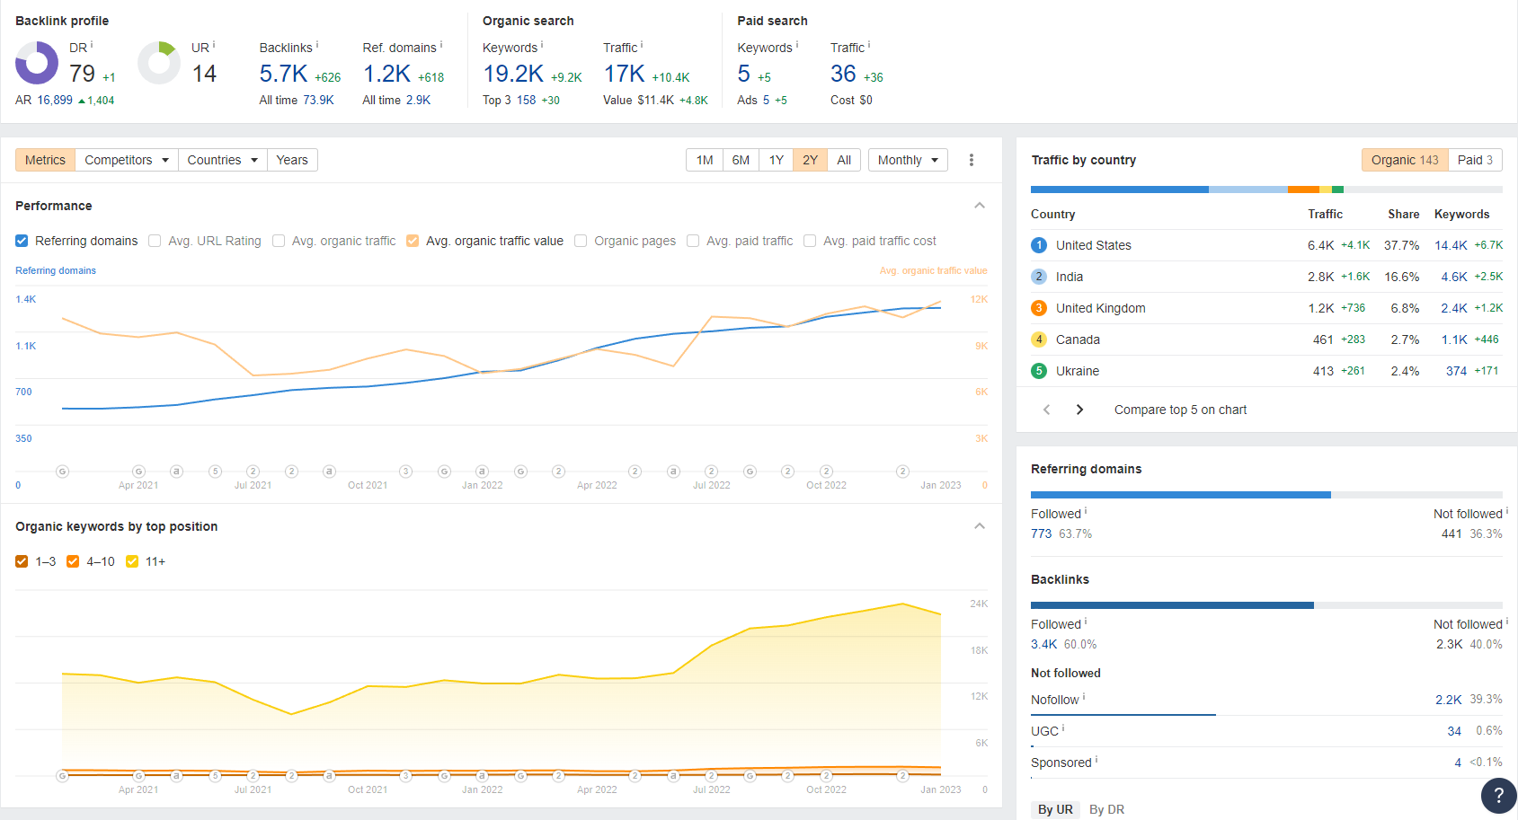Select the 1Y time range button
Viewport: 1518px width, 820px height.
(776, 160)
